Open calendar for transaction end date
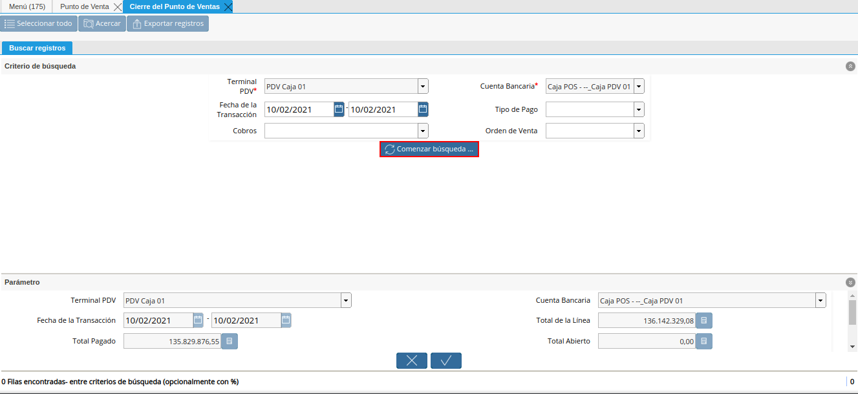The height and width of the screenshot is (394, 858). [x=423, y=109]
